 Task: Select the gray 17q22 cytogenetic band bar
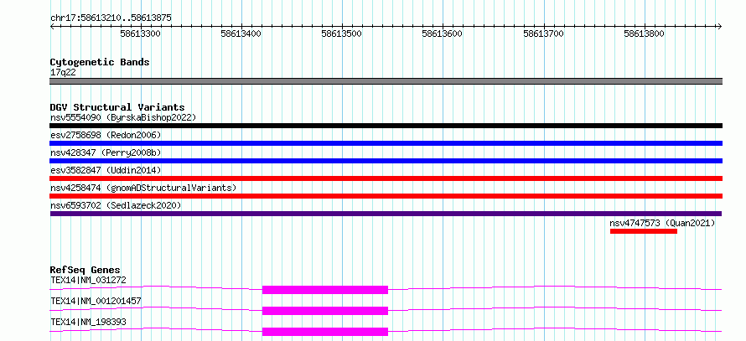pos(386,81)
